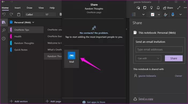Open the View tab
The height and width of the screenshot is (104, 188).
tap(41, 8)
